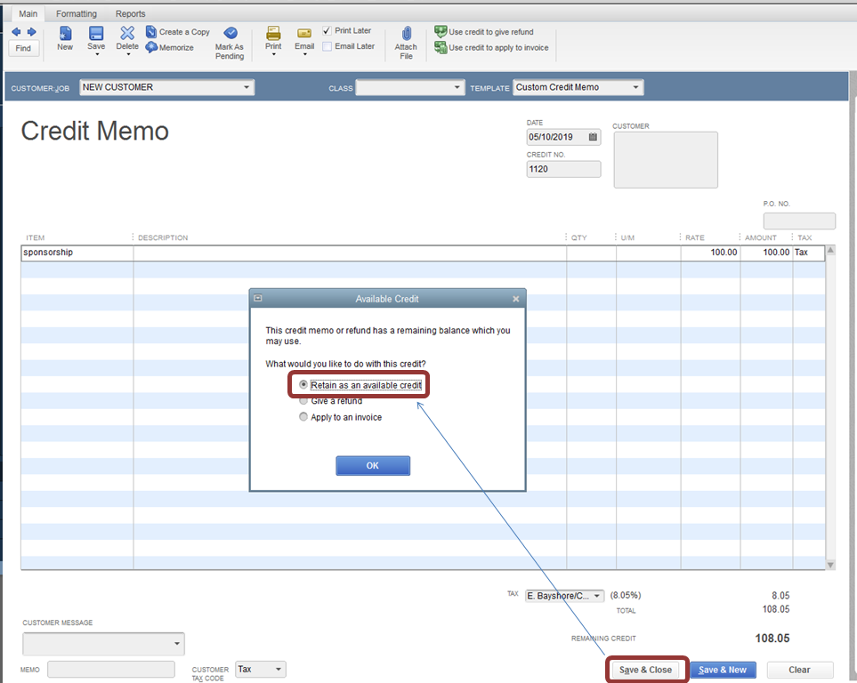Go to next transaction with right arrow
The image size is (857, 683).
(32, 32)
